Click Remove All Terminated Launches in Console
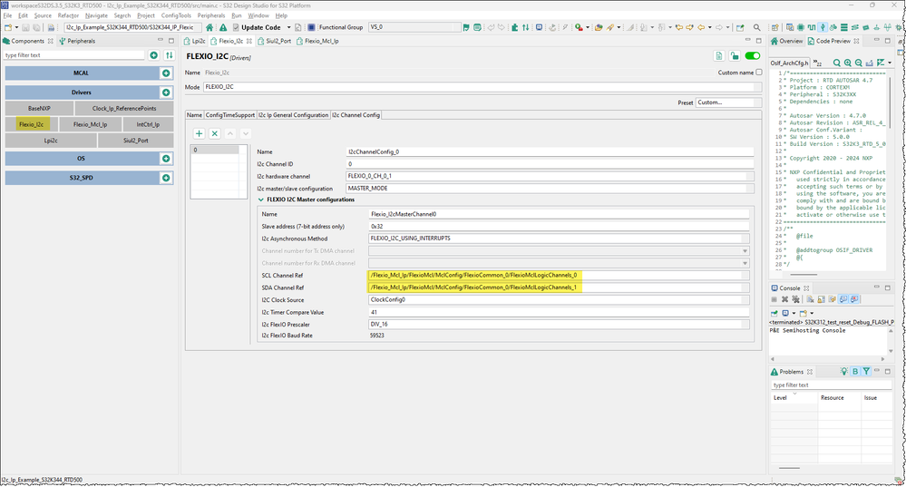 click(x=795, y=299)
